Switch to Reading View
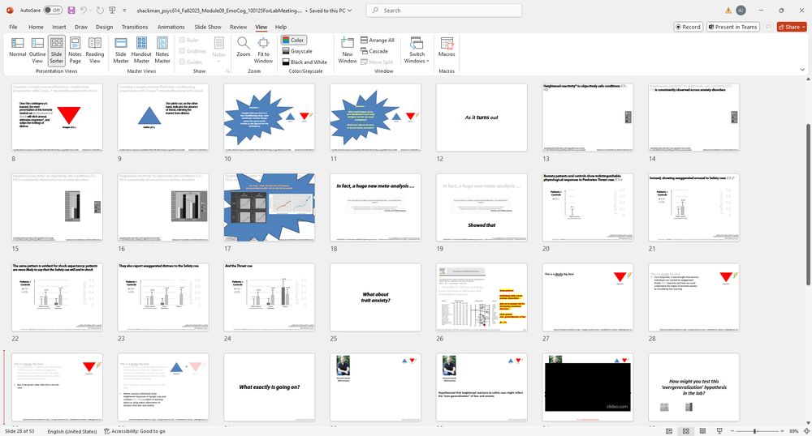Image resolution: width=812 pixels, height=436 pixels. pos(95,49)
